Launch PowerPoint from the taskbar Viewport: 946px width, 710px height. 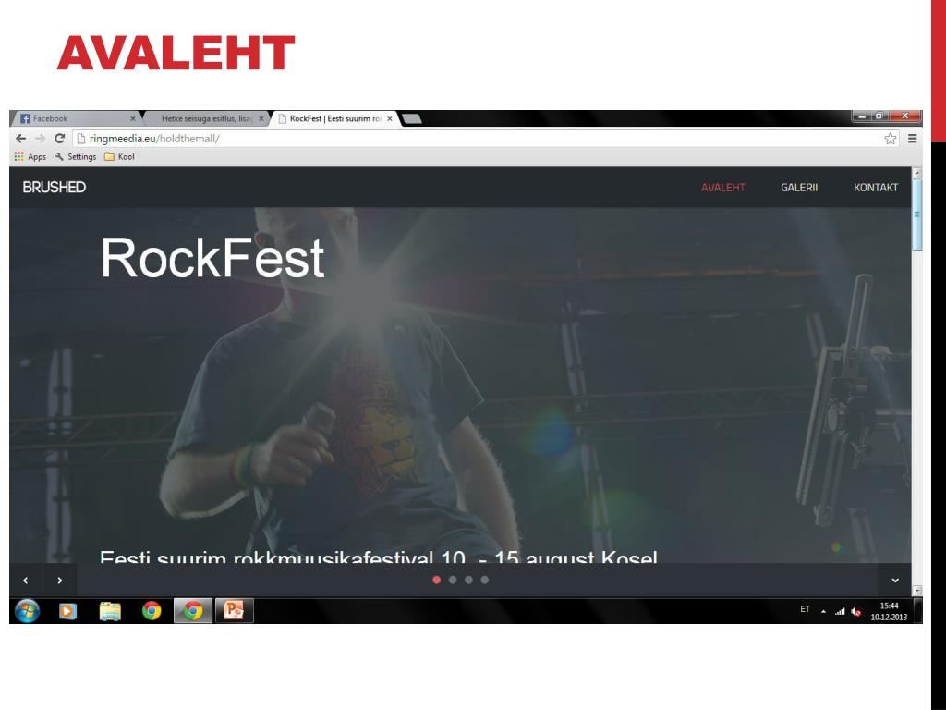[x=234, y=611]
